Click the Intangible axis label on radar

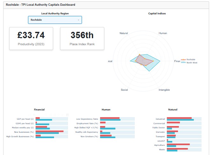(164, 90)
